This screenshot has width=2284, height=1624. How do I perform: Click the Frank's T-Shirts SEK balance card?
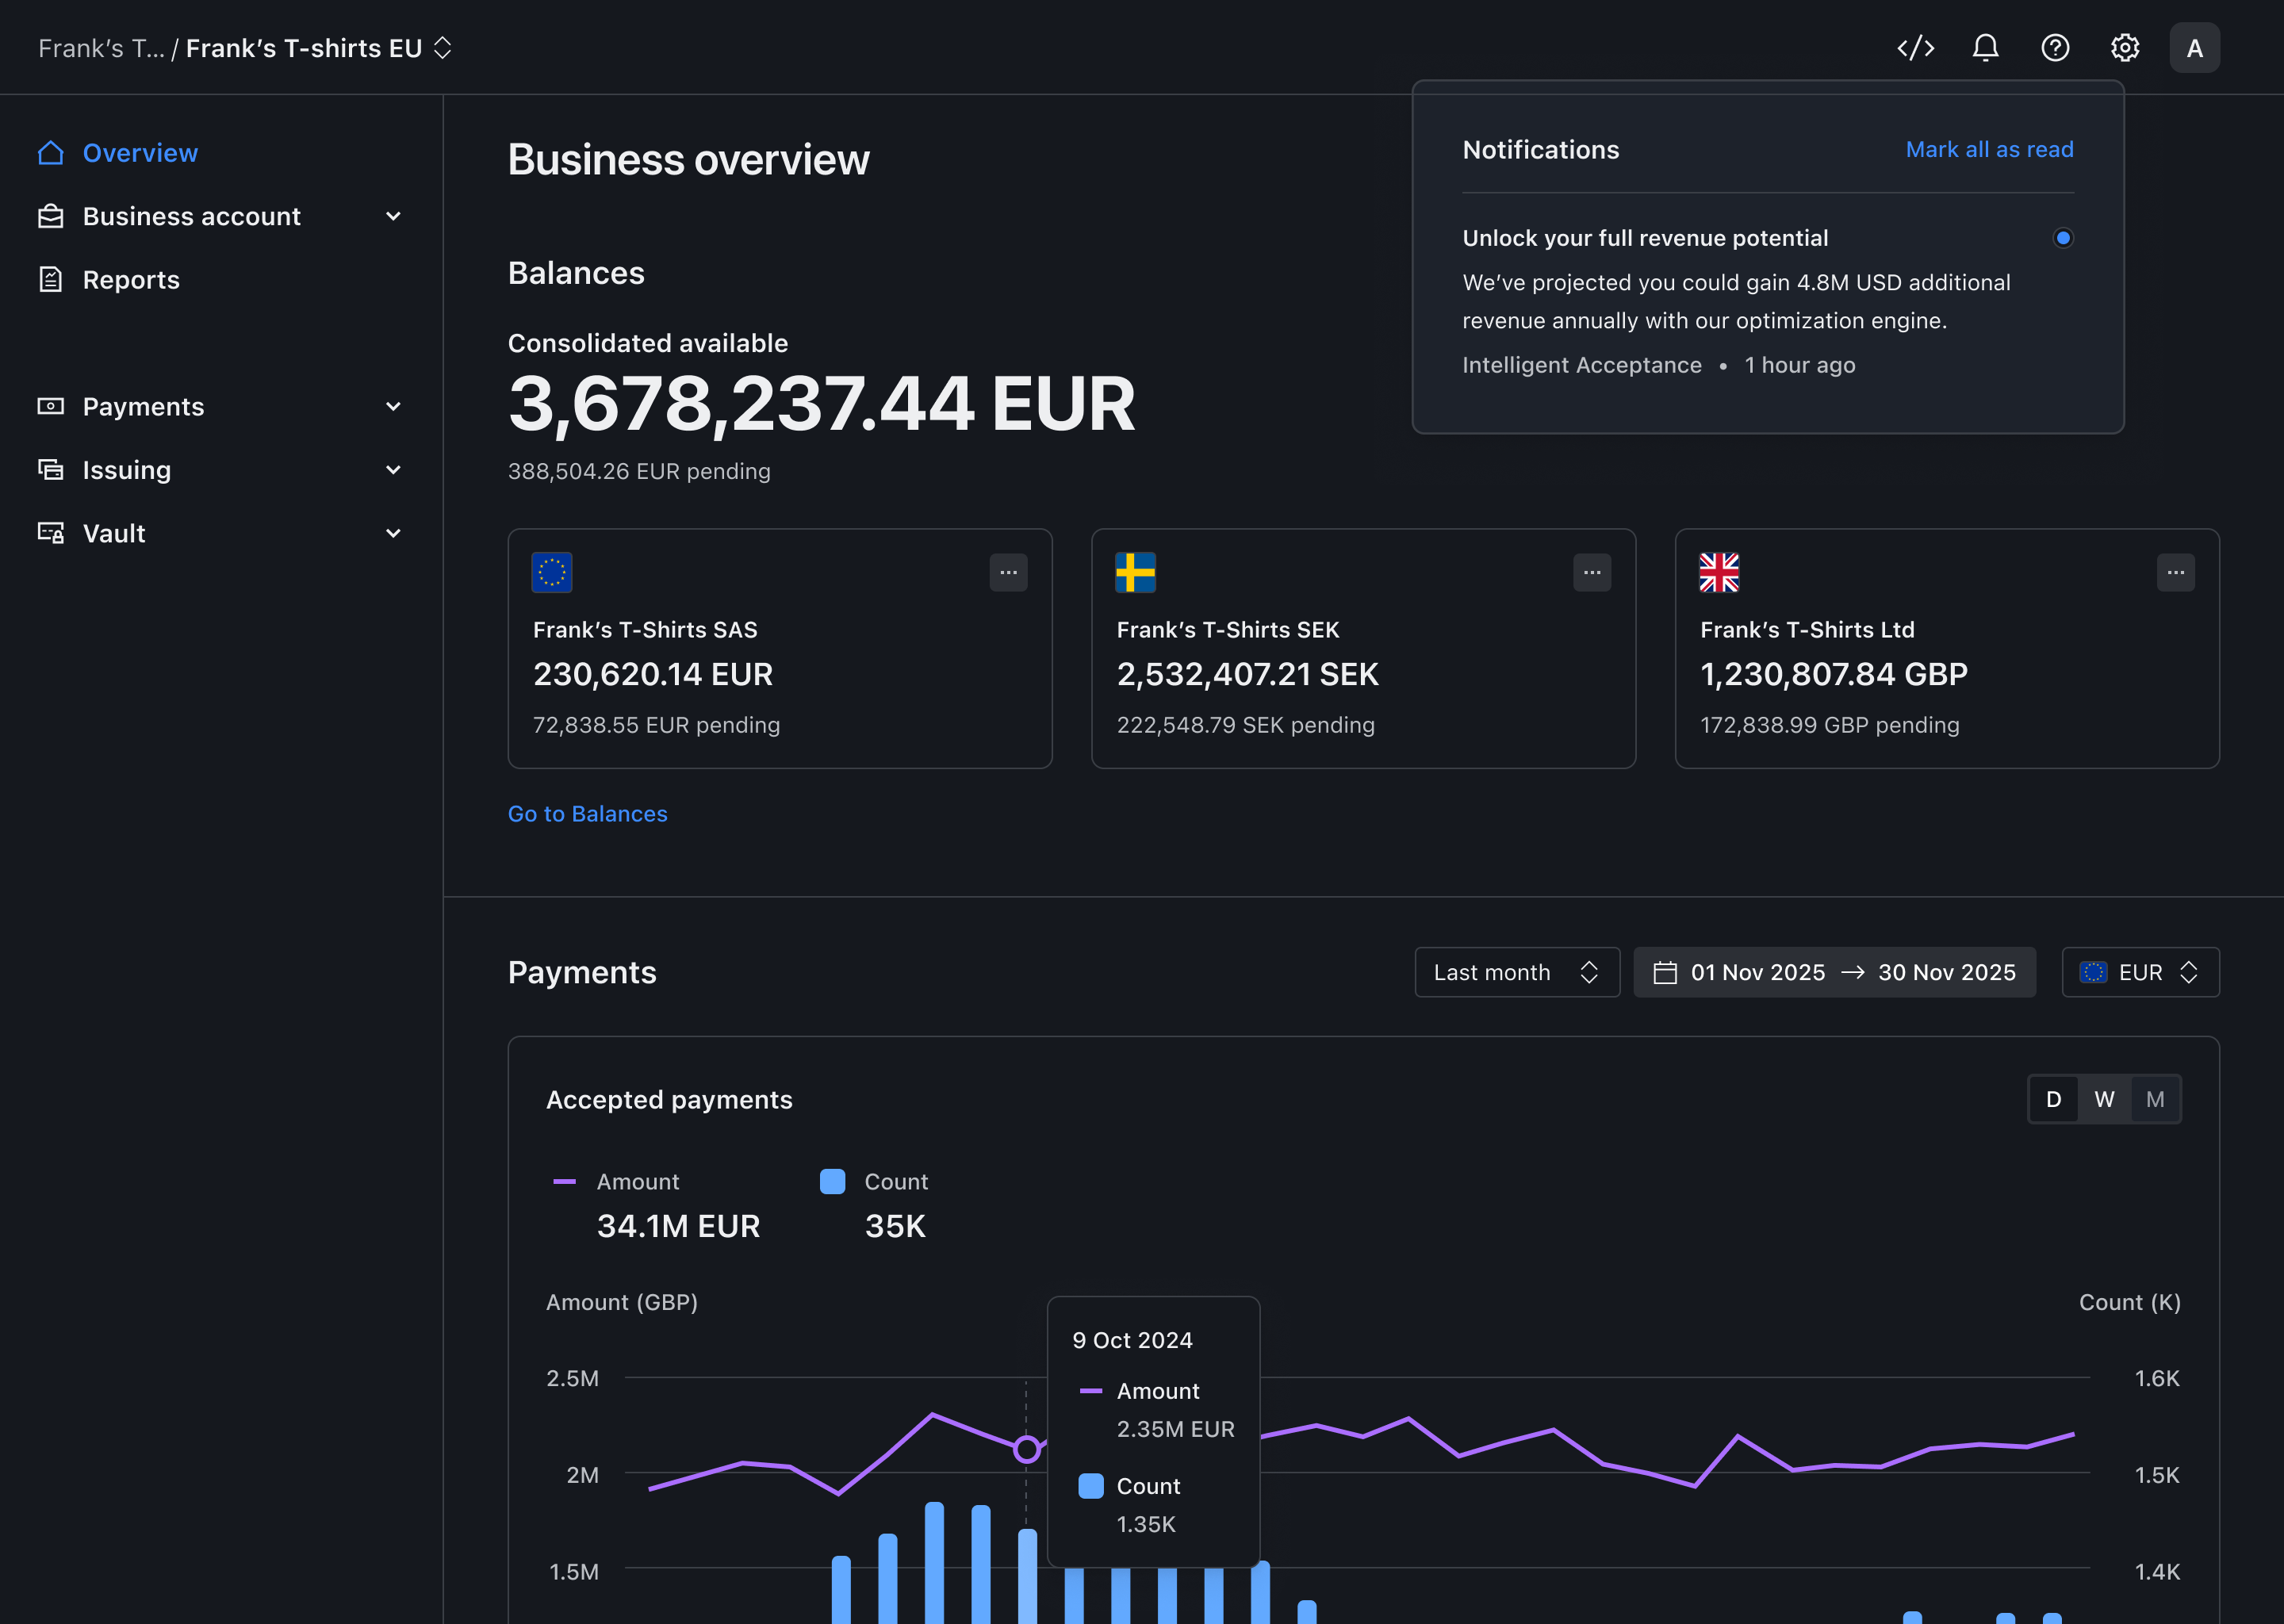click(1363, 648)
